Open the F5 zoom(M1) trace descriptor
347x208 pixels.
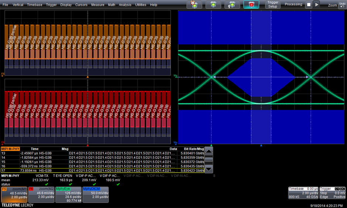pos(14,194)
